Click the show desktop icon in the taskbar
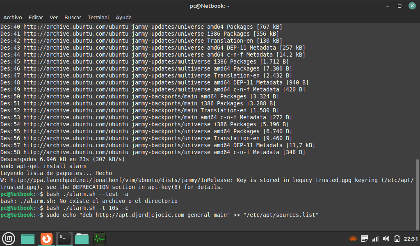The image size is (420, 246). tap(27, 239)
